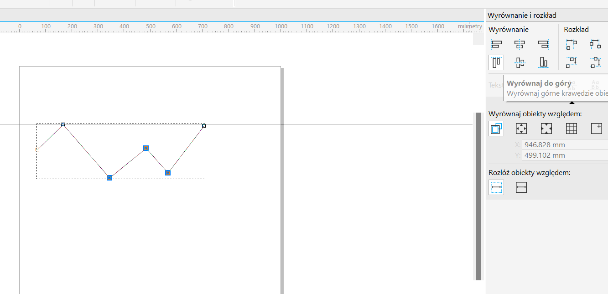This screenshot has height=294, width=608.
Task: Distribute objects with equal vertical spacing
Action: click(x=595, y=62)
